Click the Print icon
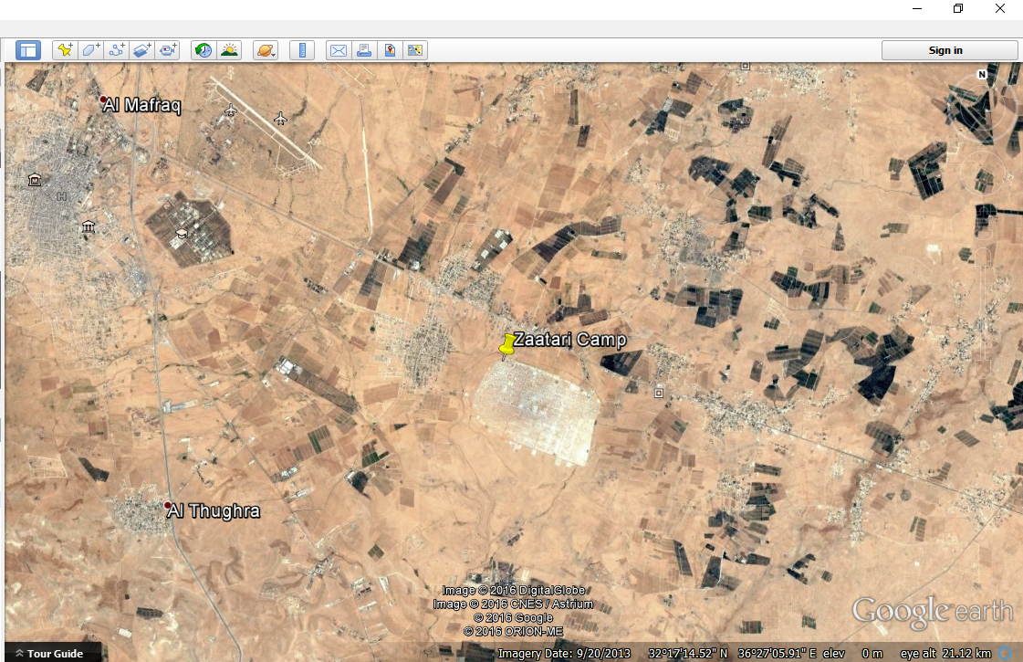The width and height of the screenshot is (1023, 662). coord(364,50)
